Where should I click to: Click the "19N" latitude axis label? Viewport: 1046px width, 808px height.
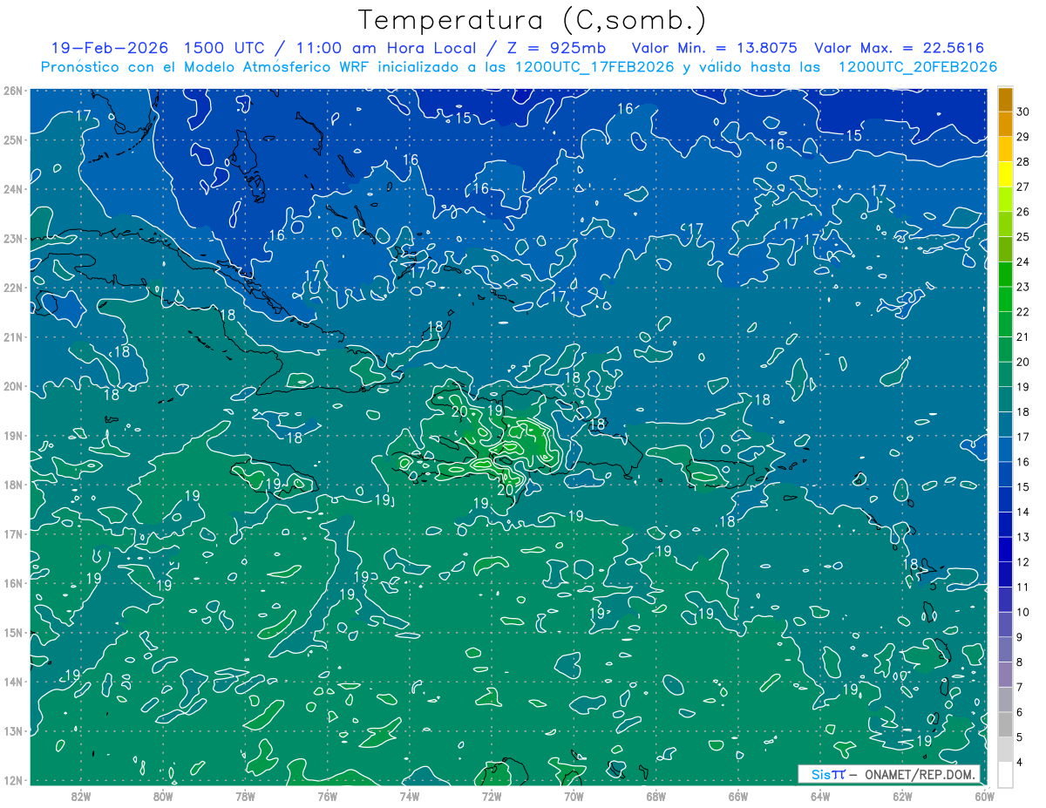(13, 435)
